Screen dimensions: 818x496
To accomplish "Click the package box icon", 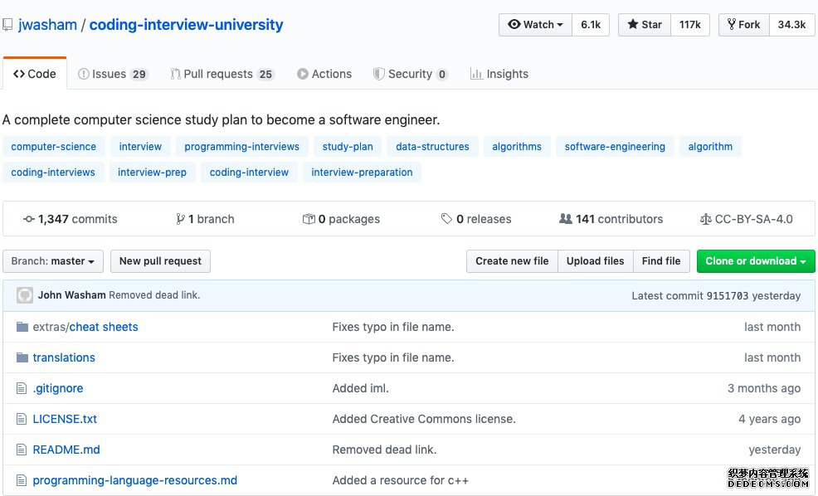I will click(x=309, y=219).
